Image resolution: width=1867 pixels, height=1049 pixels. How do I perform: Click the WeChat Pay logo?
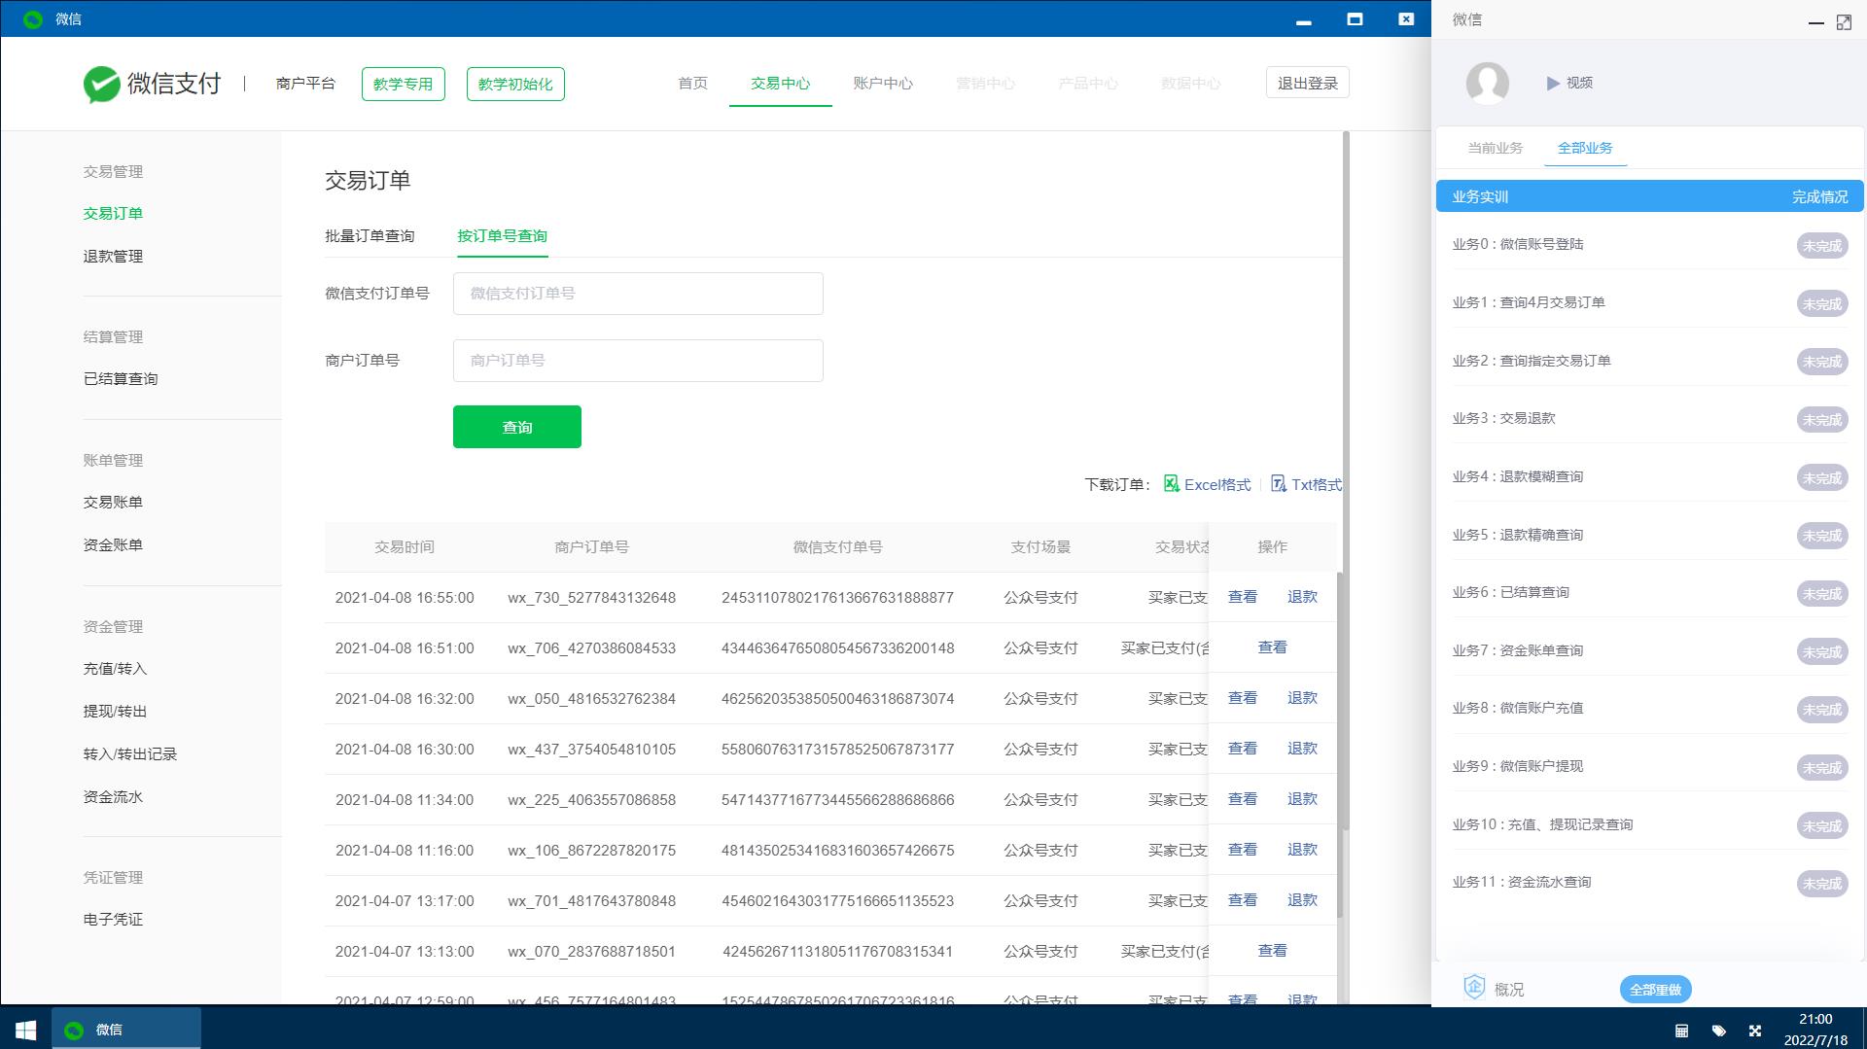[153, 85]
